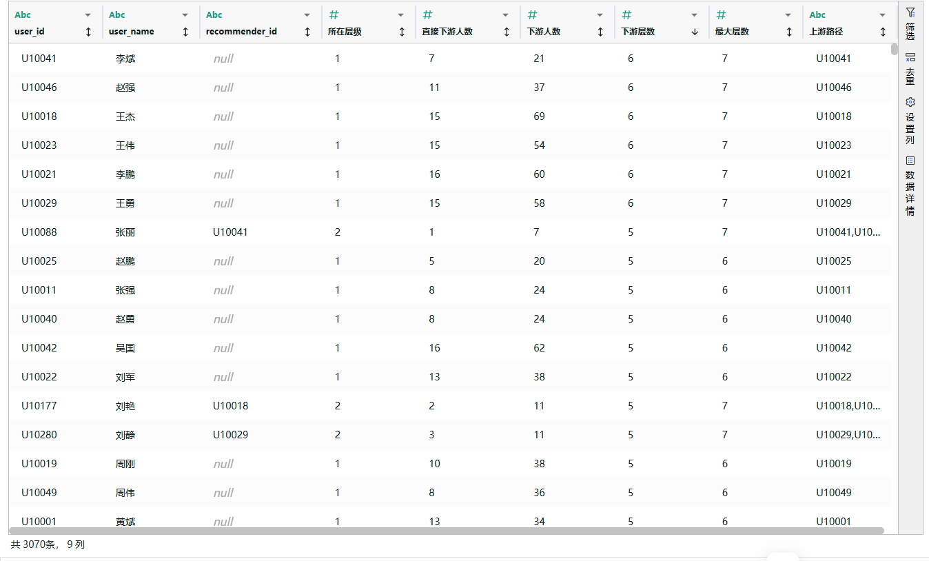Click the 共 3070条, 9 列 status text
The width and height of the screenshot is (929, 561).
[x=48, y=544]
